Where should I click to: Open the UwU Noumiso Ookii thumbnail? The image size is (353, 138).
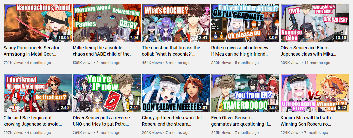pyautogui.click(x=315, y=22)
